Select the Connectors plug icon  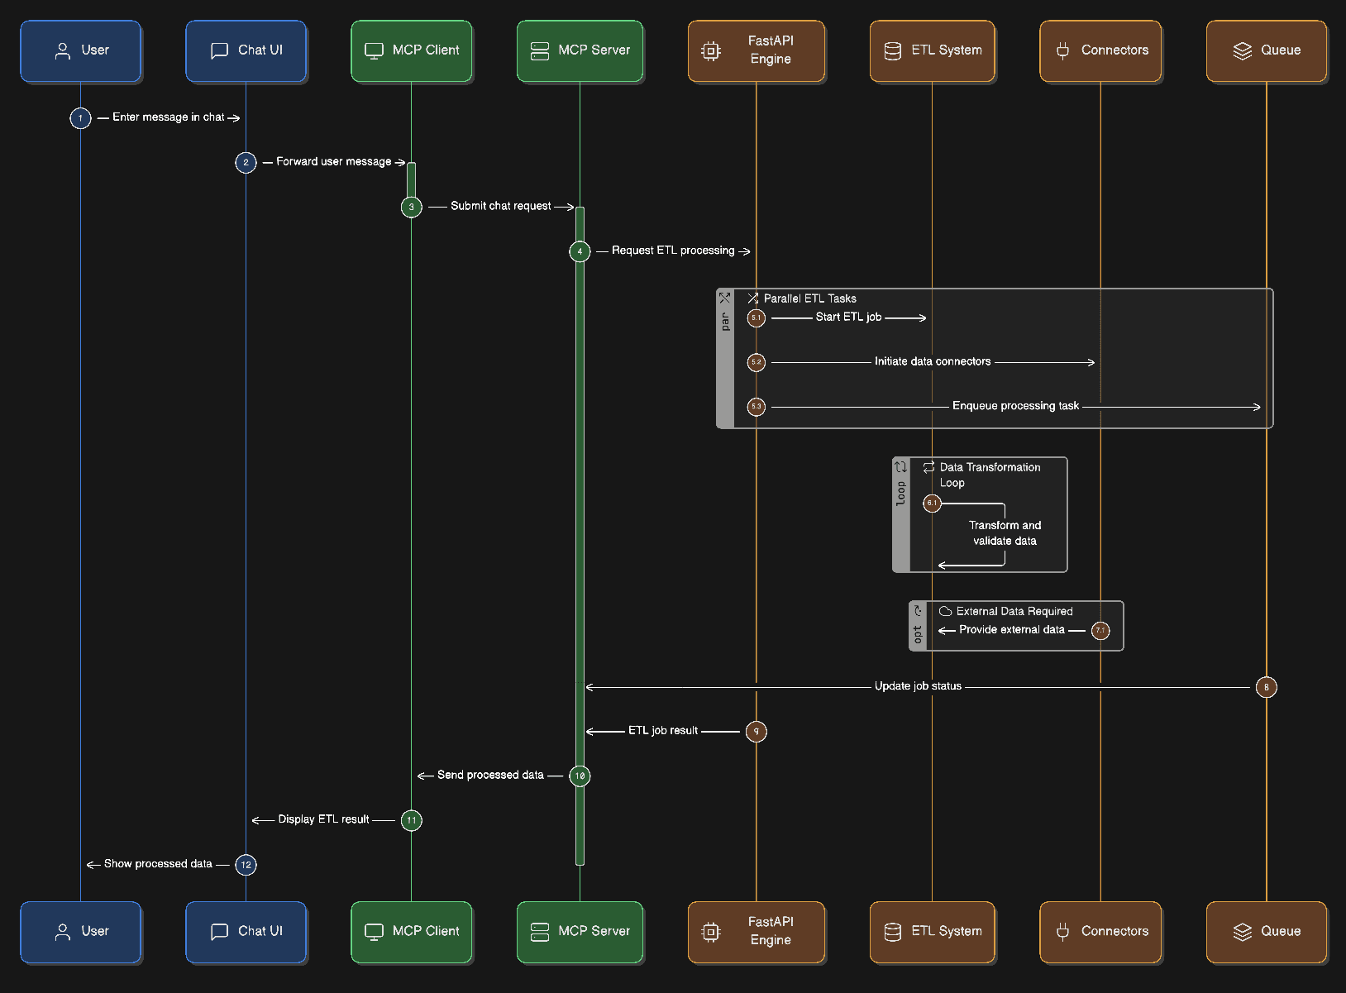pyautogui.click(x=1062, y=50)
